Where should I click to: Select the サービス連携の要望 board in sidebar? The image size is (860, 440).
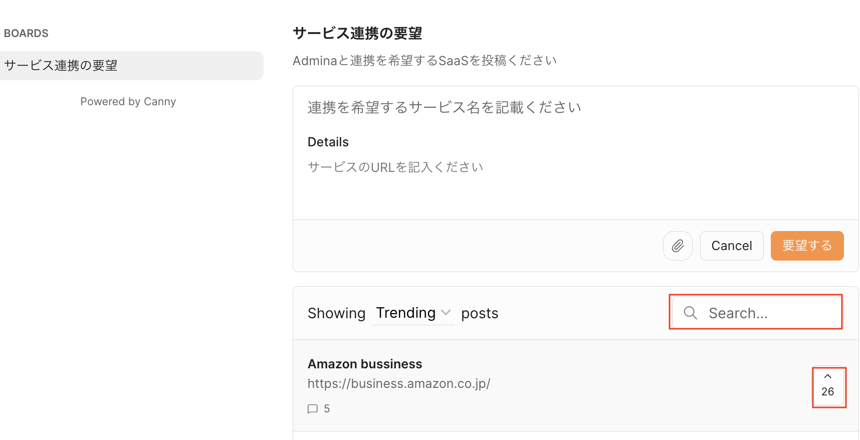coord(131,66)
